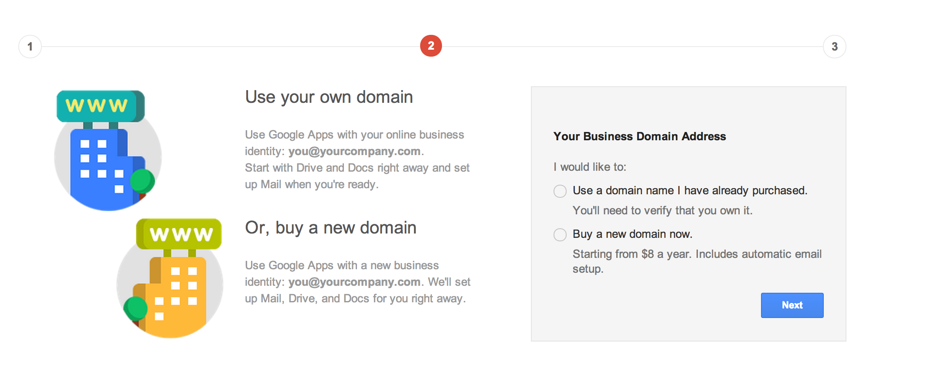
Task: Click the yellow building new domain illustration
Action: tap(170, 279)
